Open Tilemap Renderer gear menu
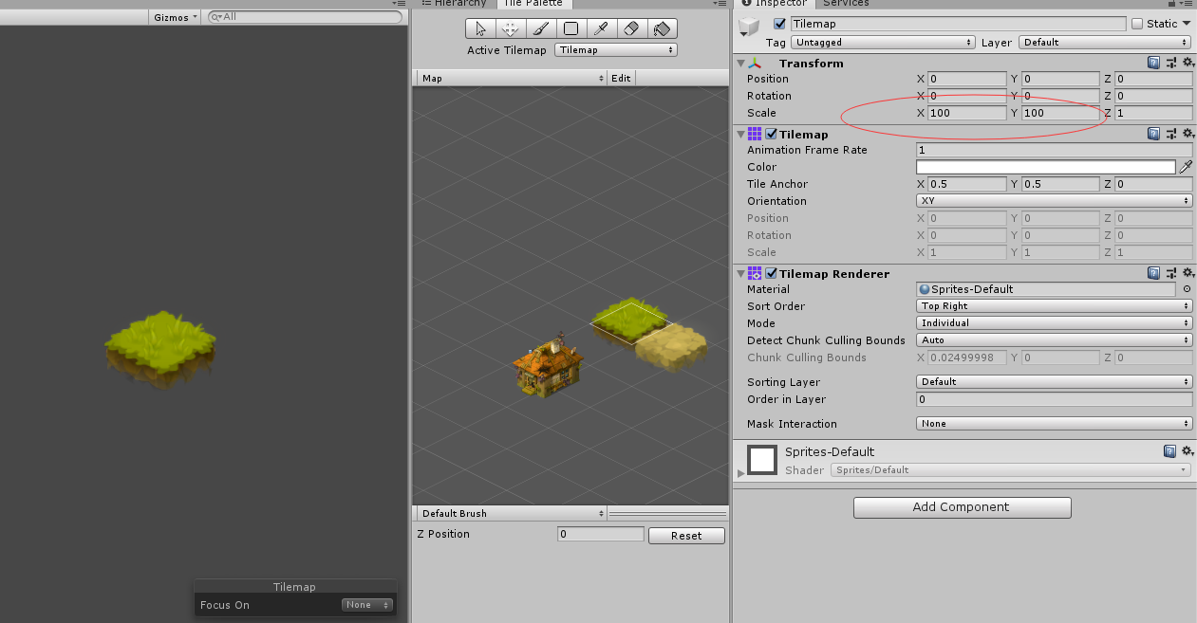1197x623 pixels. (x=1187, y=273)
